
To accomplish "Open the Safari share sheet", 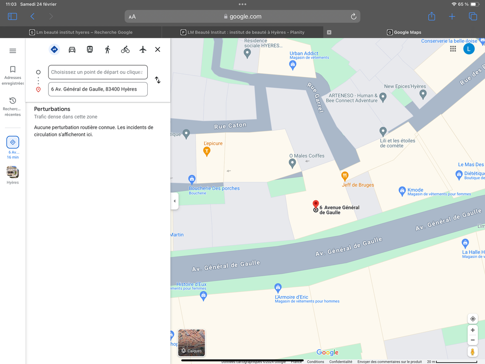I will 431,16.
